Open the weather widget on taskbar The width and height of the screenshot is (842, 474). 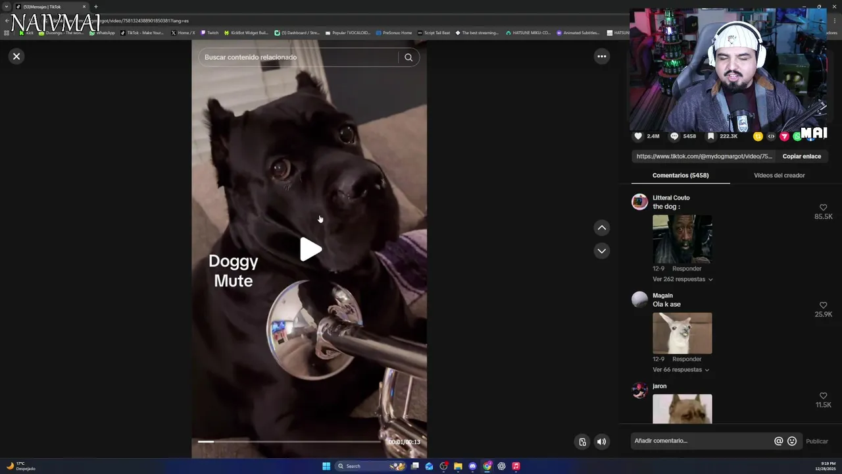[x=21, y=466]
